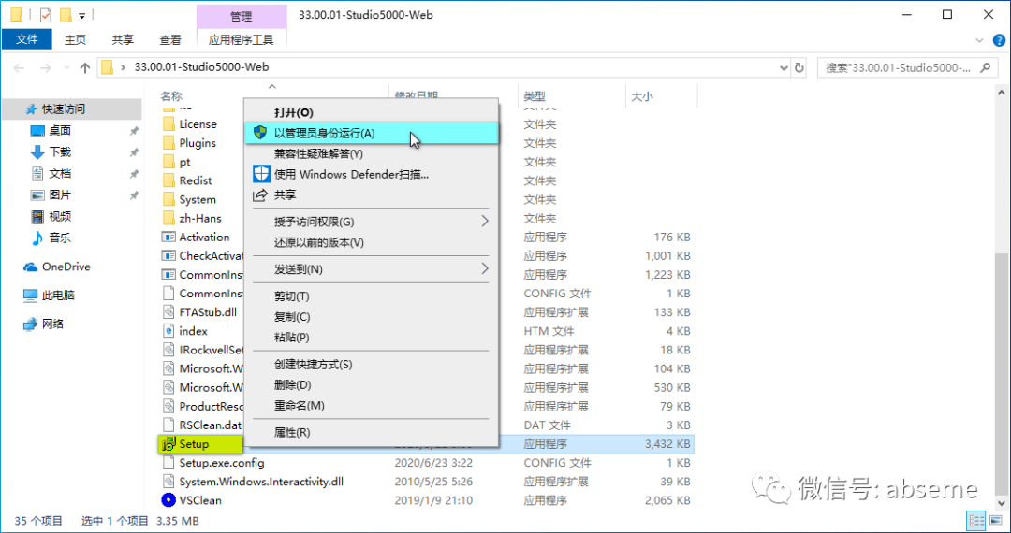Open Pictures (图片) in sidebar
The height and width of the screenshot is (533, 1011).
[60, 195]
